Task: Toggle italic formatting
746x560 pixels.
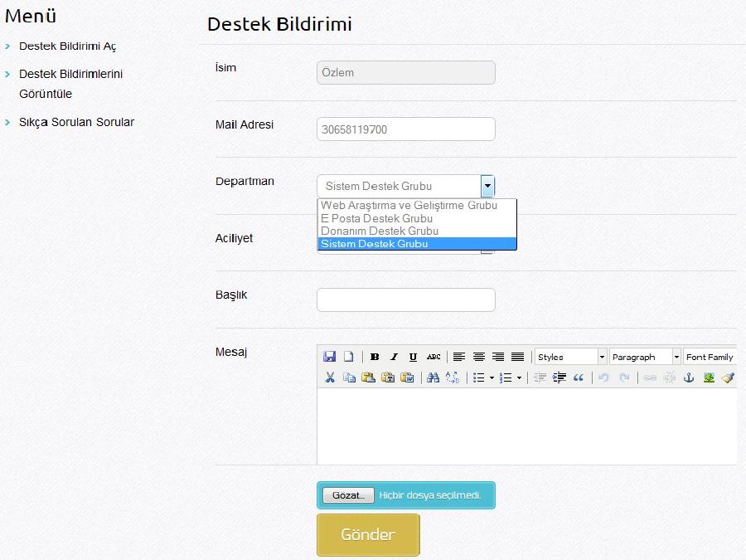Action: 394,357
